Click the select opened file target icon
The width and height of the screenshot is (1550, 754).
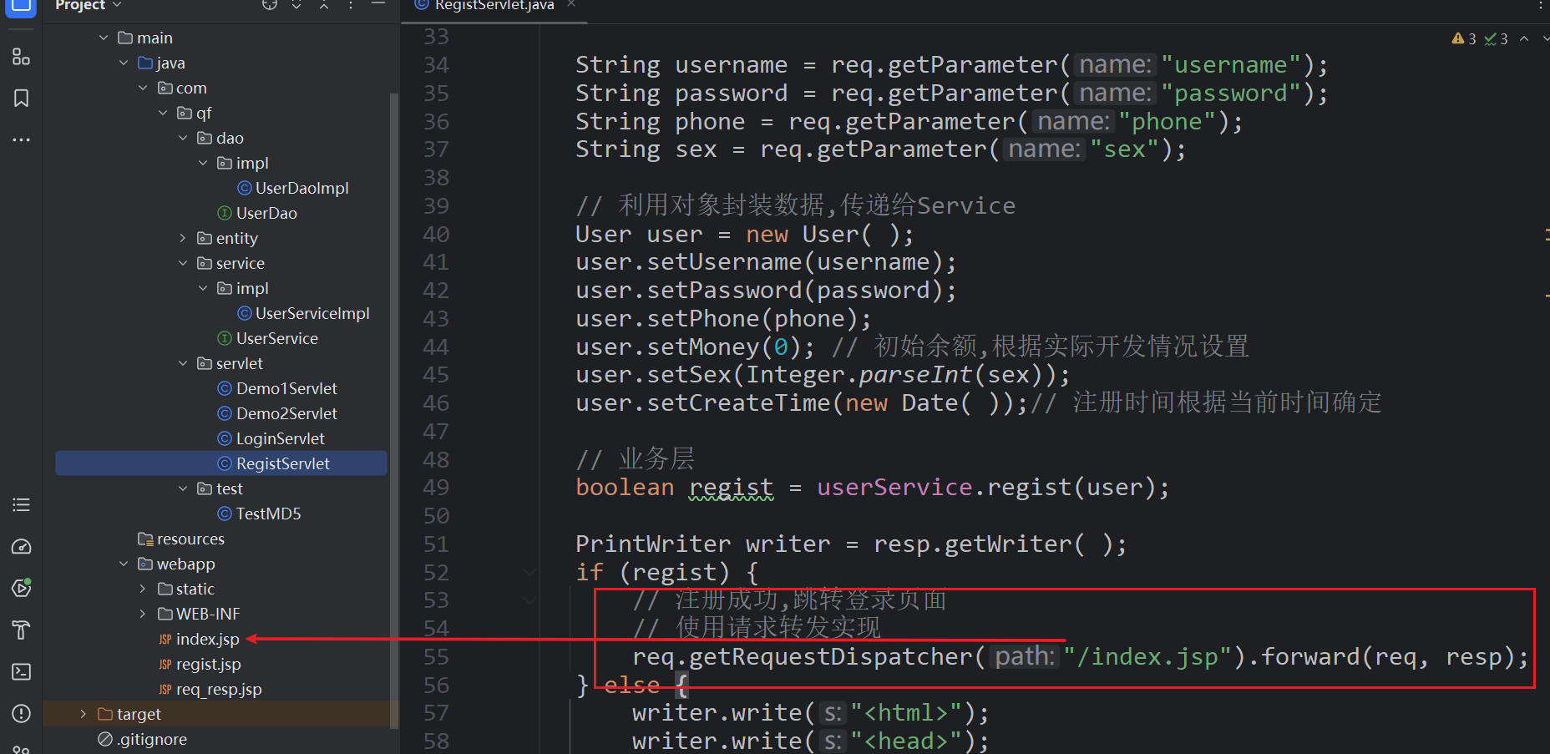[270, 5]
